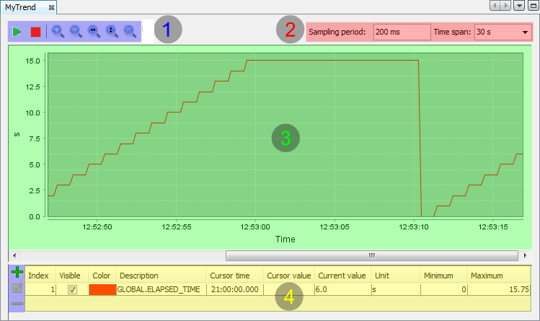Open orange color swatch of GLOBAL.ELAPSED_TIME
Image resolution: width=540 pixels, height=321 pixels.
[x=102, y=290]
